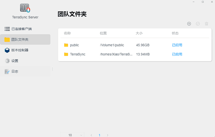
Task: Click the log notepad icon
Action: [7, 72]
